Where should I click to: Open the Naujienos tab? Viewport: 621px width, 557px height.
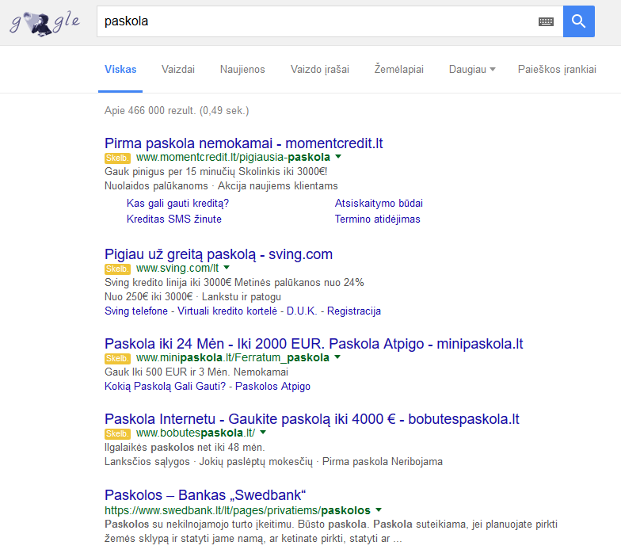click(242, 70)
